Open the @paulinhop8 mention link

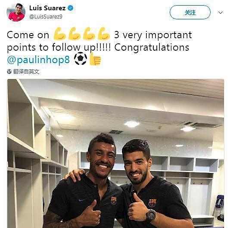[x=38, y=60]
